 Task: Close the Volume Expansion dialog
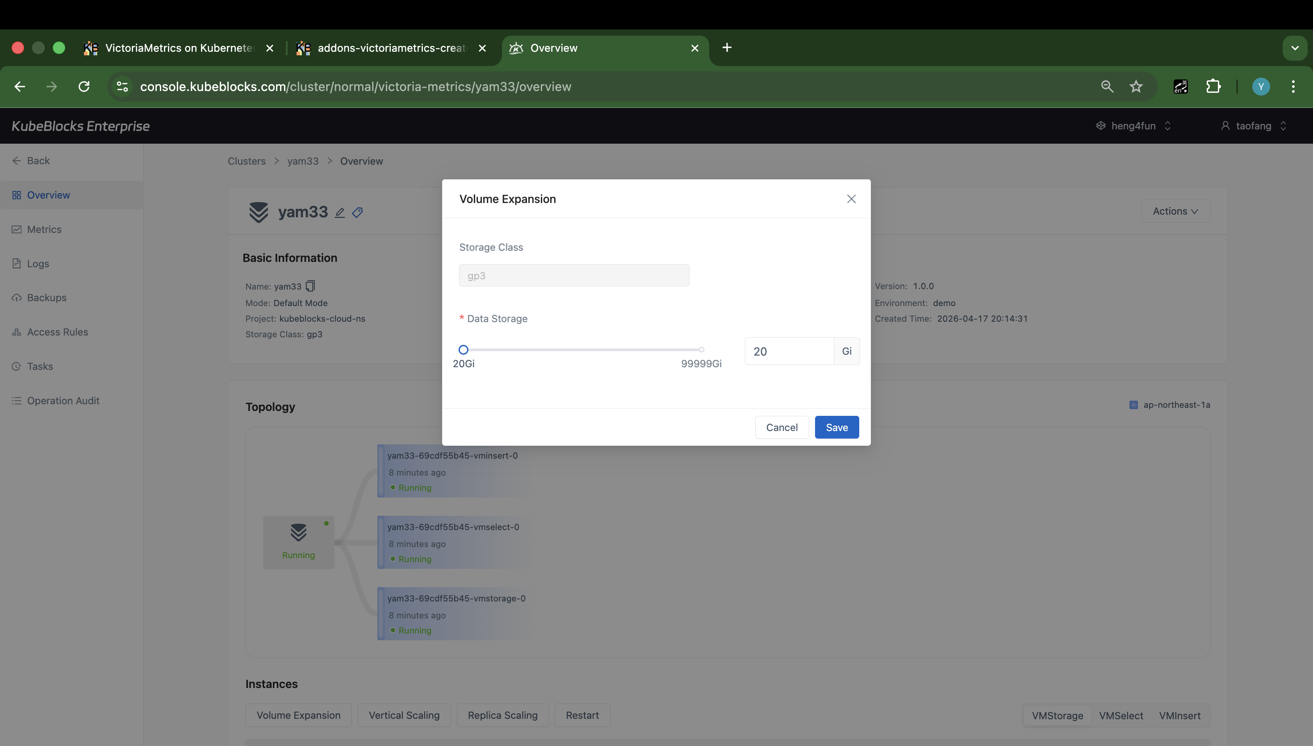click(851, 199)
